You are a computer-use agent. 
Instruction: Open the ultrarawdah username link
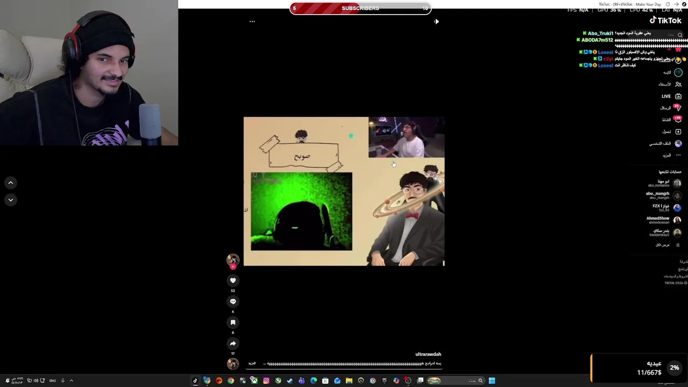point(428,354)
